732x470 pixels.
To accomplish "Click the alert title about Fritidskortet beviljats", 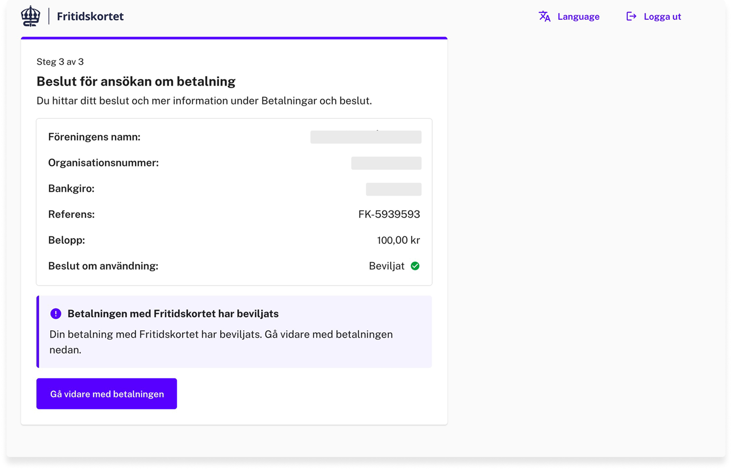I will 173,314.
